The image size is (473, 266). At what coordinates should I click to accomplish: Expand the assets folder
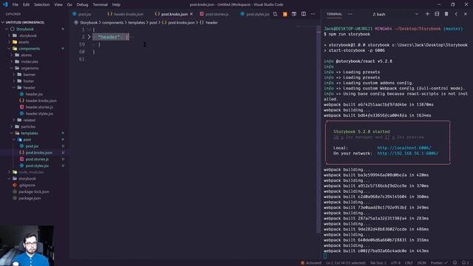(24, 42)
